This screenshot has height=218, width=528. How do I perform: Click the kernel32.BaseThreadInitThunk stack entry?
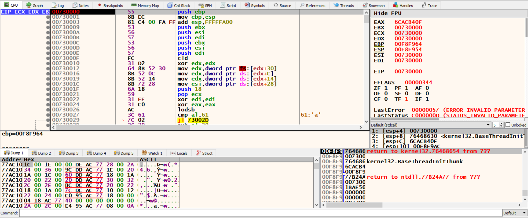point(415,161)
